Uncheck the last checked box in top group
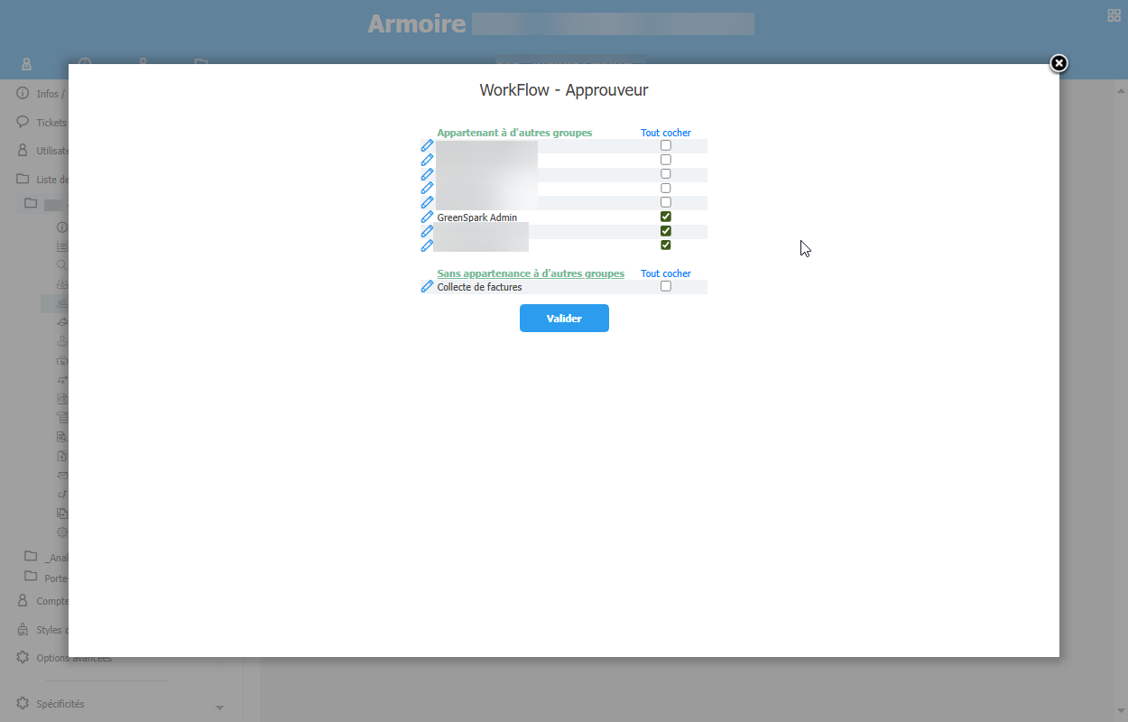Image resolution: width=1128 pixels, height=722 pixels. click(666, 245)
